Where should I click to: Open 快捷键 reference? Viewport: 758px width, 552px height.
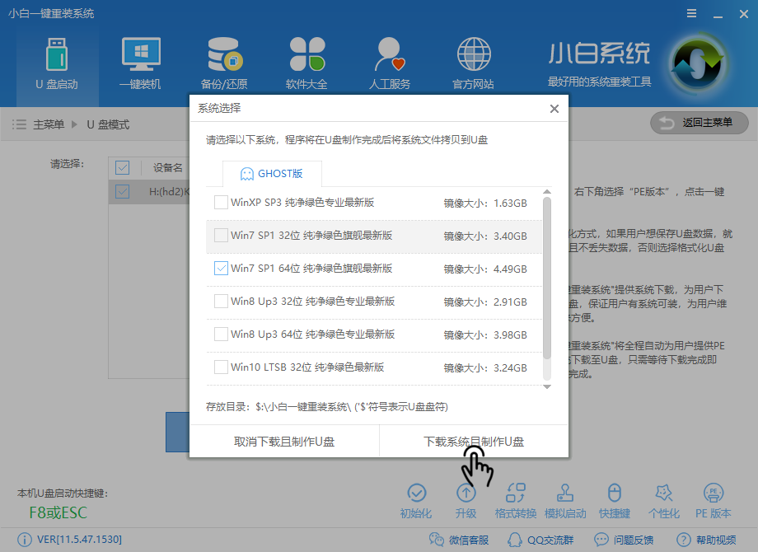615,498
